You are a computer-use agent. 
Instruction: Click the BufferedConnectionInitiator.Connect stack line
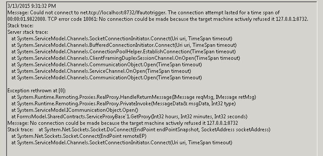pyautogui.click(x=124, y=45)
